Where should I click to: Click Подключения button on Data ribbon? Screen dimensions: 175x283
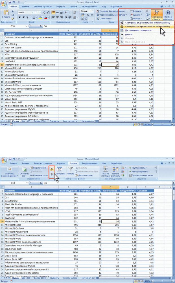click(38, 168)
